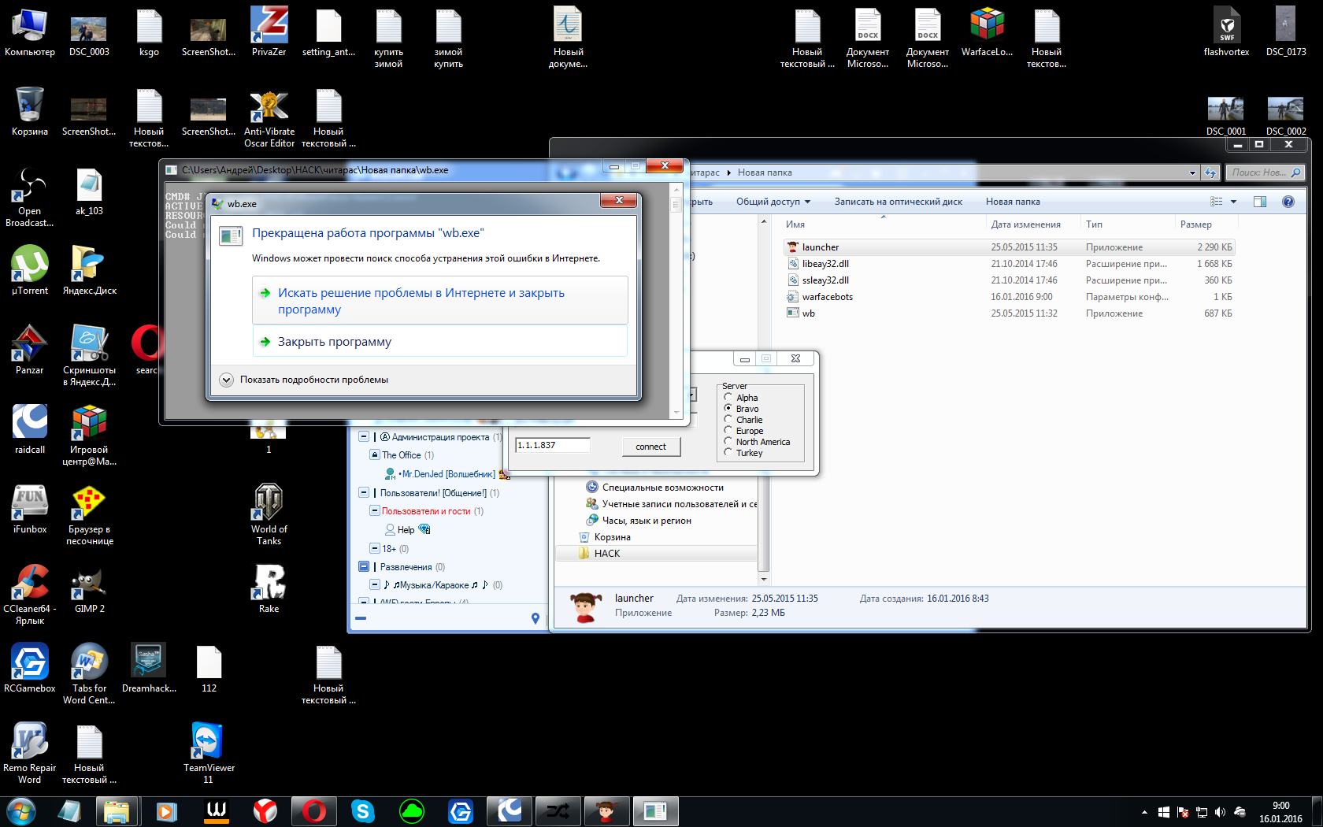
Task: Open the Explorer address bar history dropdown
Action: [1192, 172]
